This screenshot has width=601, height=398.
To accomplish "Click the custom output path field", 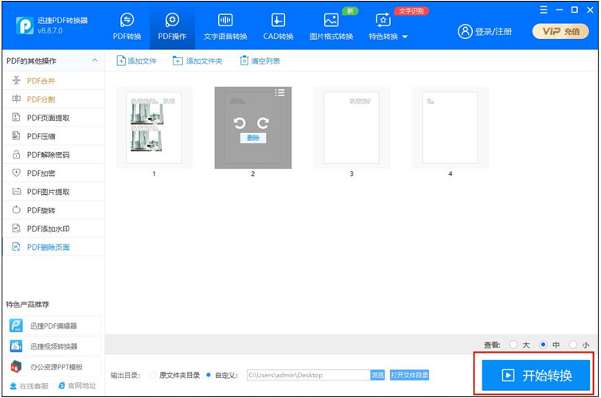I will (x=306, y=374).
